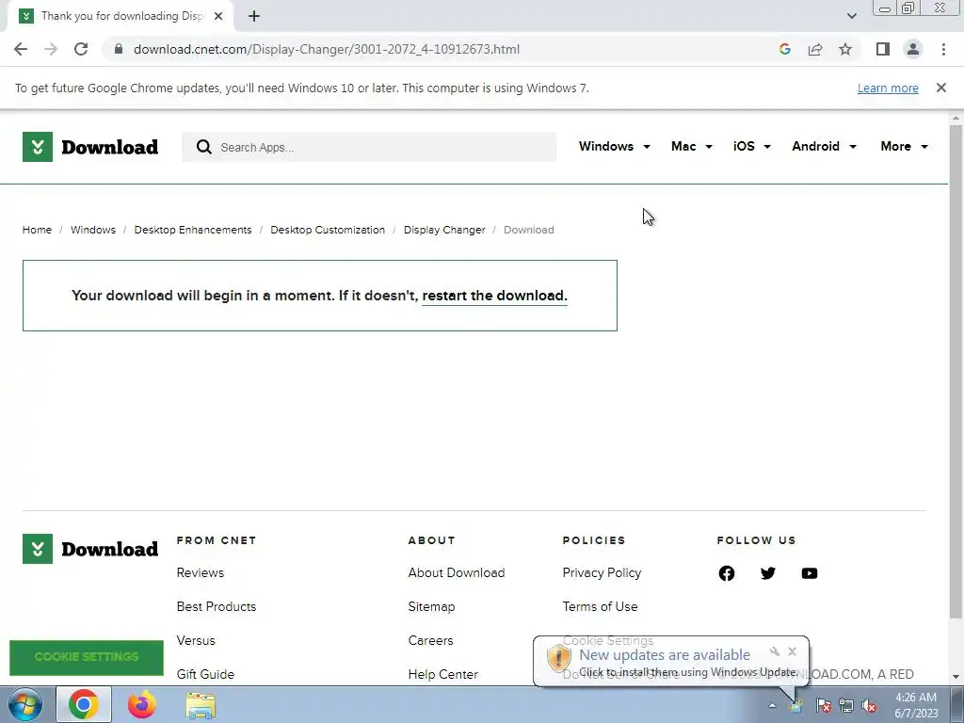This screenshot has width=964, height=723.
Task: Open the side panel icon
Action: click(883, 49)
